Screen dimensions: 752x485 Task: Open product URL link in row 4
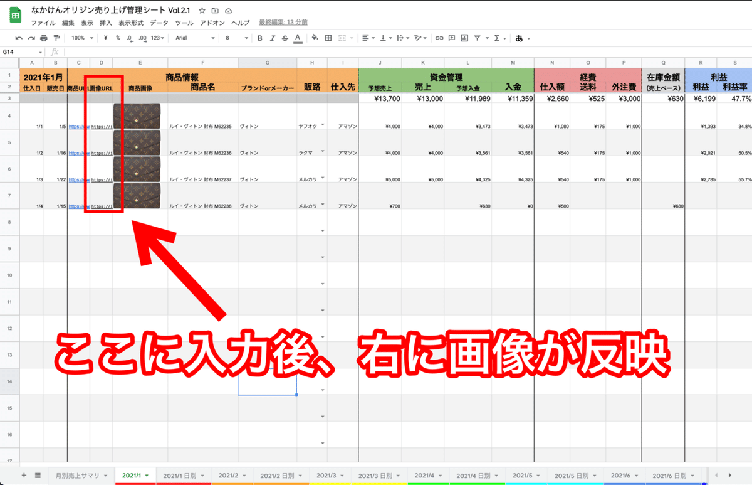point(79,127)
